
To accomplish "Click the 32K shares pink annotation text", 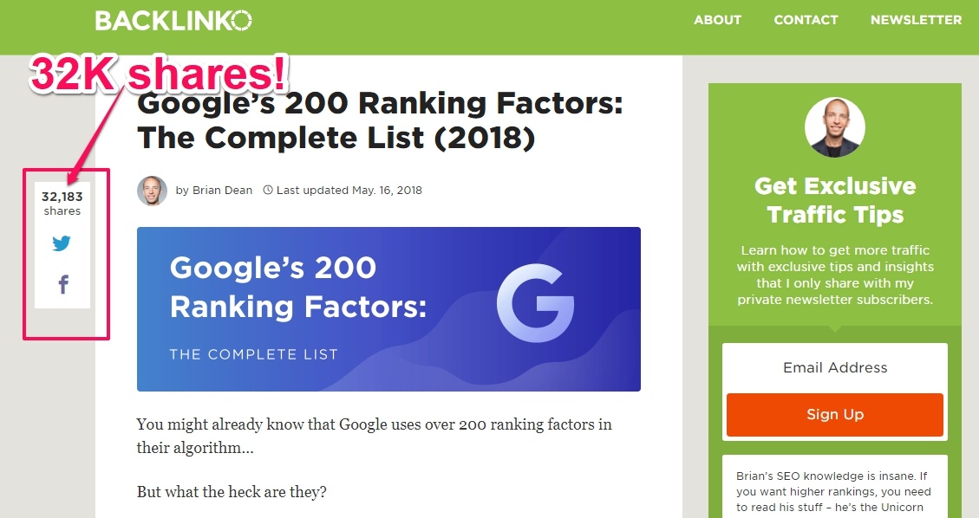I will coord(159,74).
